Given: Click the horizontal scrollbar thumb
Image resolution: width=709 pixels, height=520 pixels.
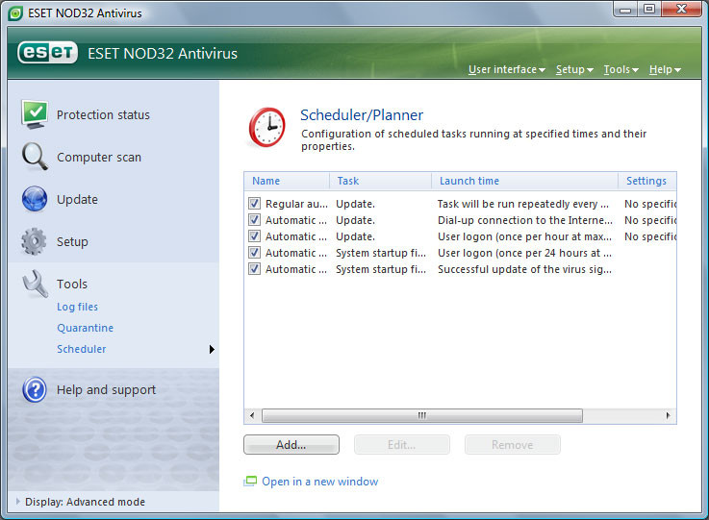Looking at the screenshot, I should point(422,415).
